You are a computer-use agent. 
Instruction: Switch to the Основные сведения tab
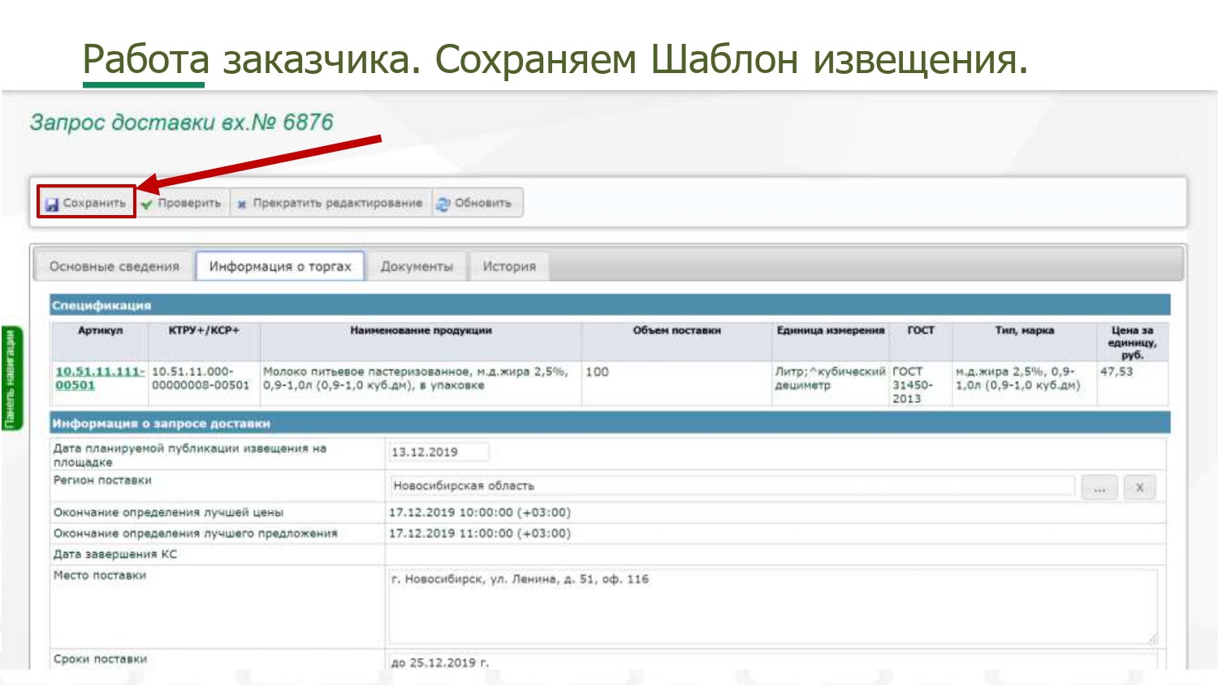tap(114, 266)
